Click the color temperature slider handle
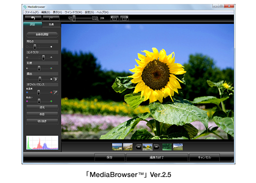256x183 pixels. click(x=38, y=92)
